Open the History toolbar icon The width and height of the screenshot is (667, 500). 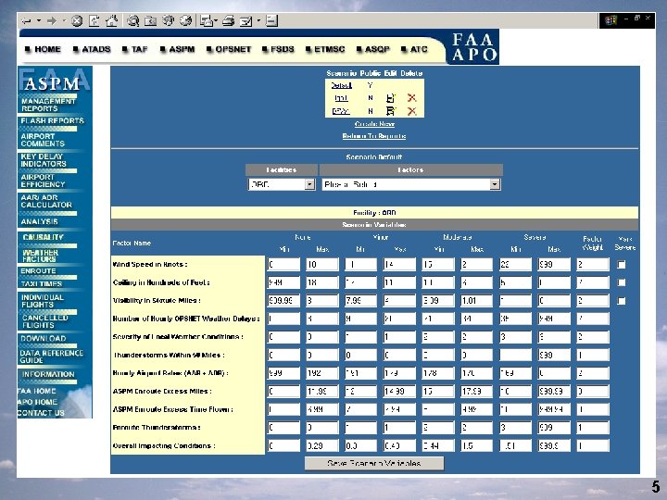185,20
